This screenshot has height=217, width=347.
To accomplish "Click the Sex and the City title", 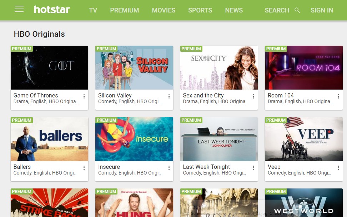I will click(203, 95).
